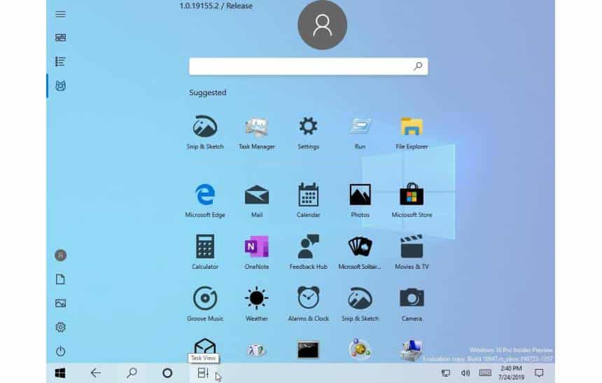This screenshot has height=383, width=602.
Task: Open Movies & TV
Action: tap(412, 251)
